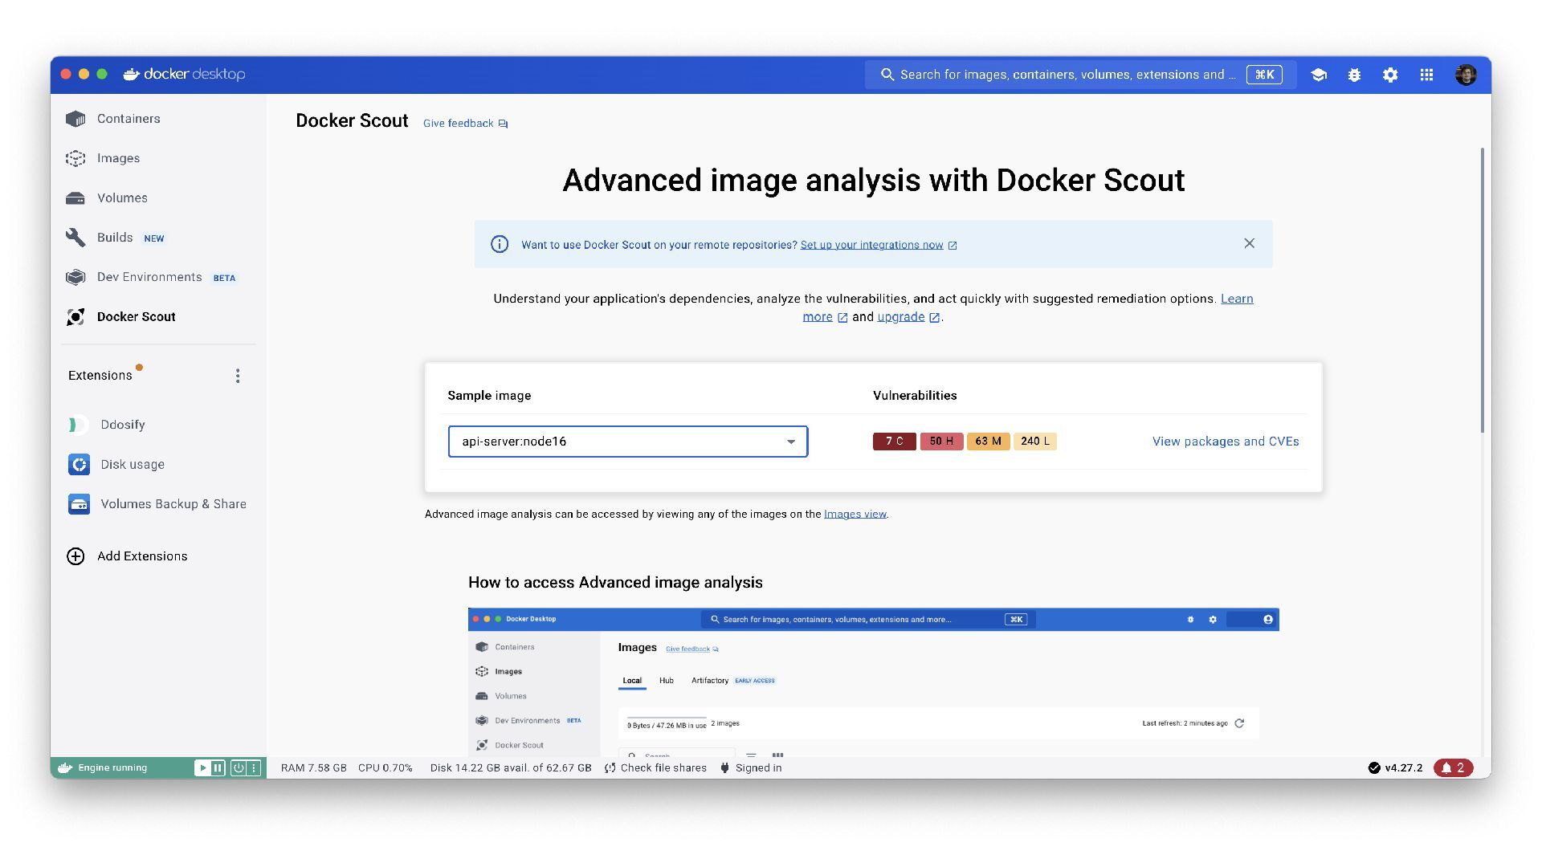
Task: Click the Builds wrench icon
Action: (75, 238)
